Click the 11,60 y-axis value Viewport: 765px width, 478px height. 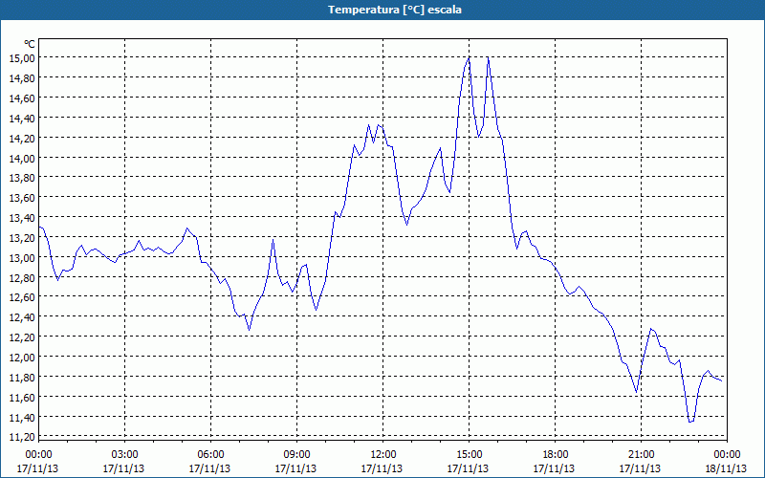pyautogui.click(x=22, y=397)
